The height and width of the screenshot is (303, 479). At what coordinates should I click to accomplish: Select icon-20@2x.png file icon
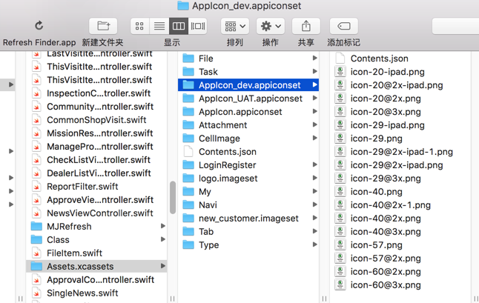[x=340, y=99]
